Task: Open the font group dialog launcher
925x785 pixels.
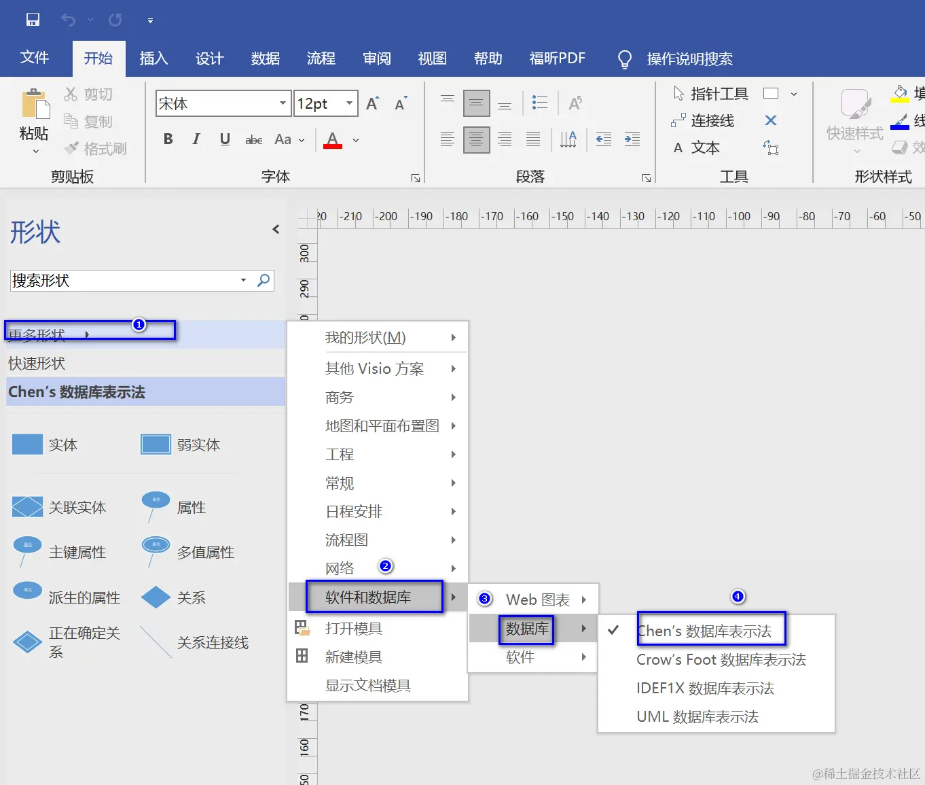Action: 416,178
